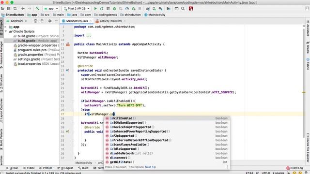This screenshot has width=310, height=174.
Task: Open the Android project view dropdown
Action: pyautogui.click(x=16, y=21)
